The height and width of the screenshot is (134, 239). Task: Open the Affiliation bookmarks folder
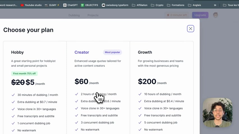[x=140, y=5]
